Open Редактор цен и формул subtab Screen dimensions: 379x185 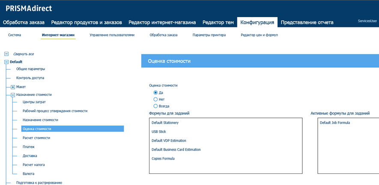[x=260, y=35]
